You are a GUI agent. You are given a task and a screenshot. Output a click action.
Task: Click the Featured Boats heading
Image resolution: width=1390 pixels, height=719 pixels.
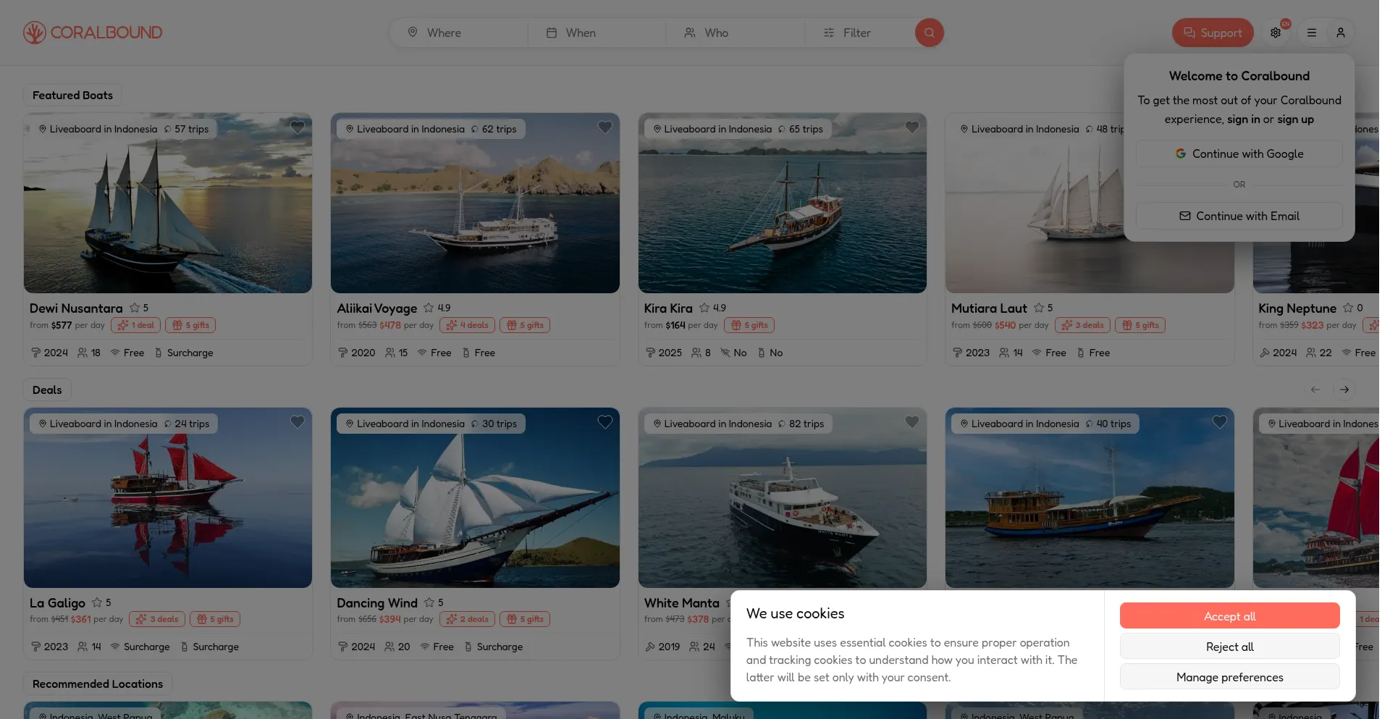click(72, 96)
